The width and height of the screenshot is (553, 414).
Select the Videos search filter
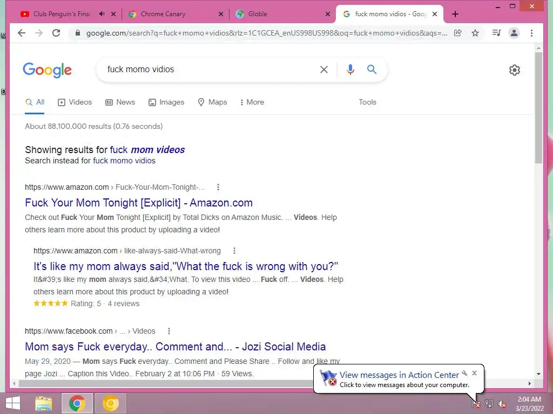75,102
